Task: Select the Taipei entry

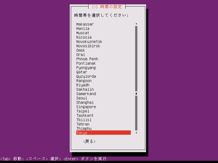Action: pyautogui.click(x=104, y=111)
